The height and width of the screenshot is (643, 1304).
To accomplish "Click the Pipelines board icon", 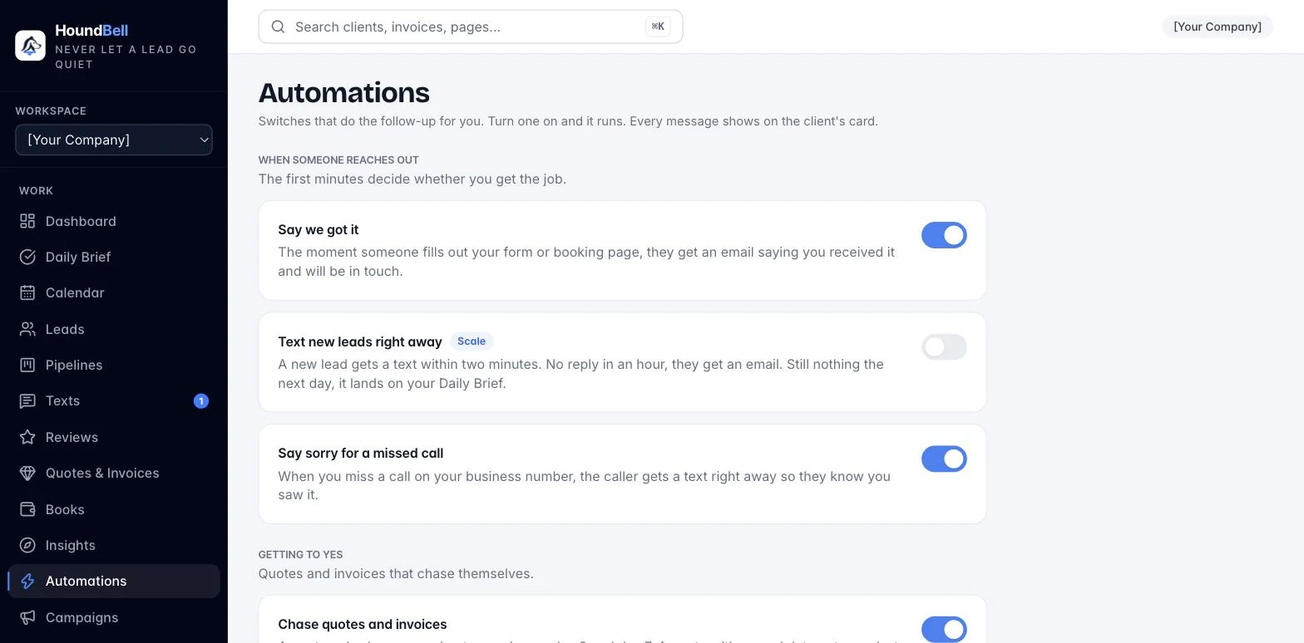I will [27, 365].
